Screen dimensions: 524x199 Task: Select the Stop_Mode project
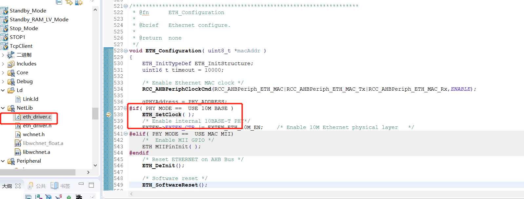click(24, 28)
